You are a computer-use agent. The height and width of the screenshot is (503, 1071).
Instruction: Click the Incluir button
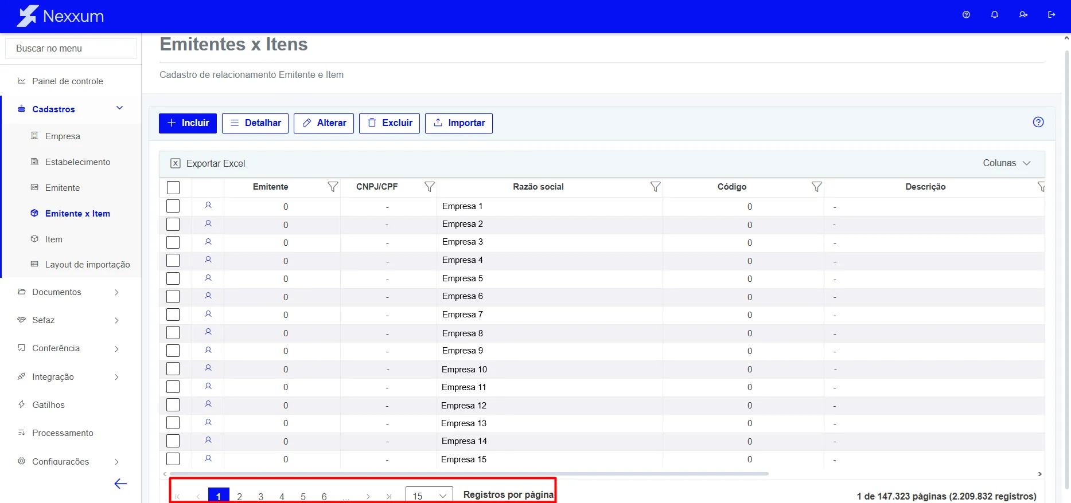point(188,123)
